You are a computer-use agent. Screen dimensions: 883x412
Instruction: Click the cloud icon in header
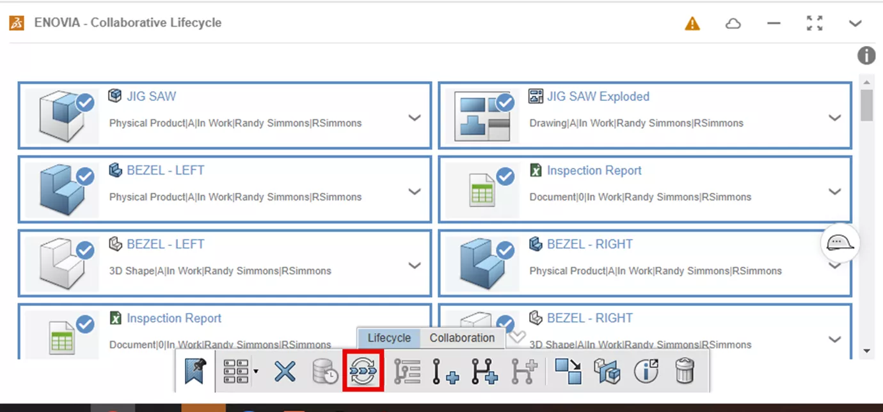click(x=733, y=24)
